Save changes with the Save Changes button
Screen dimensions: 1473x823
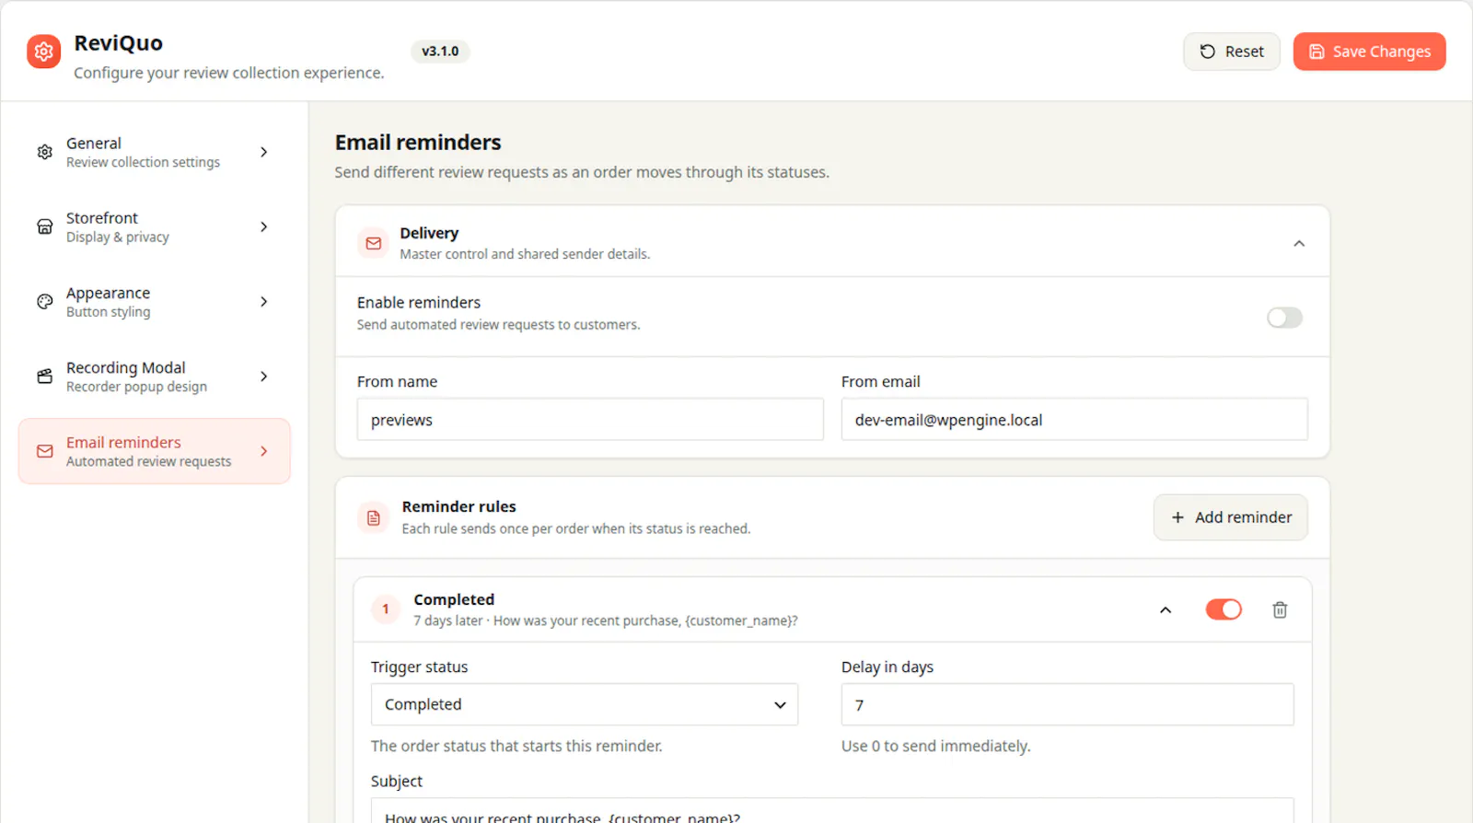point(1369,52)
